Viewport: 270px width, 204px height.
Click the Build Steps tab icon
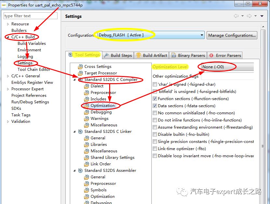107,55
